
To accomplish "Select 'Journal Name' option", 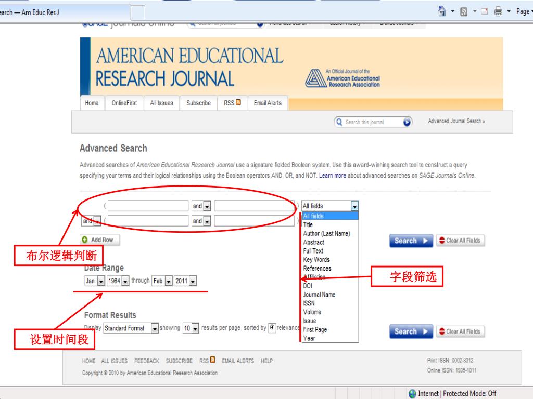I will (x=331, y=295).
